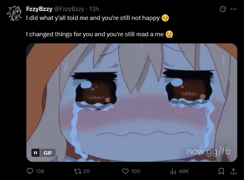Bookmark this post

click(221, 171)
